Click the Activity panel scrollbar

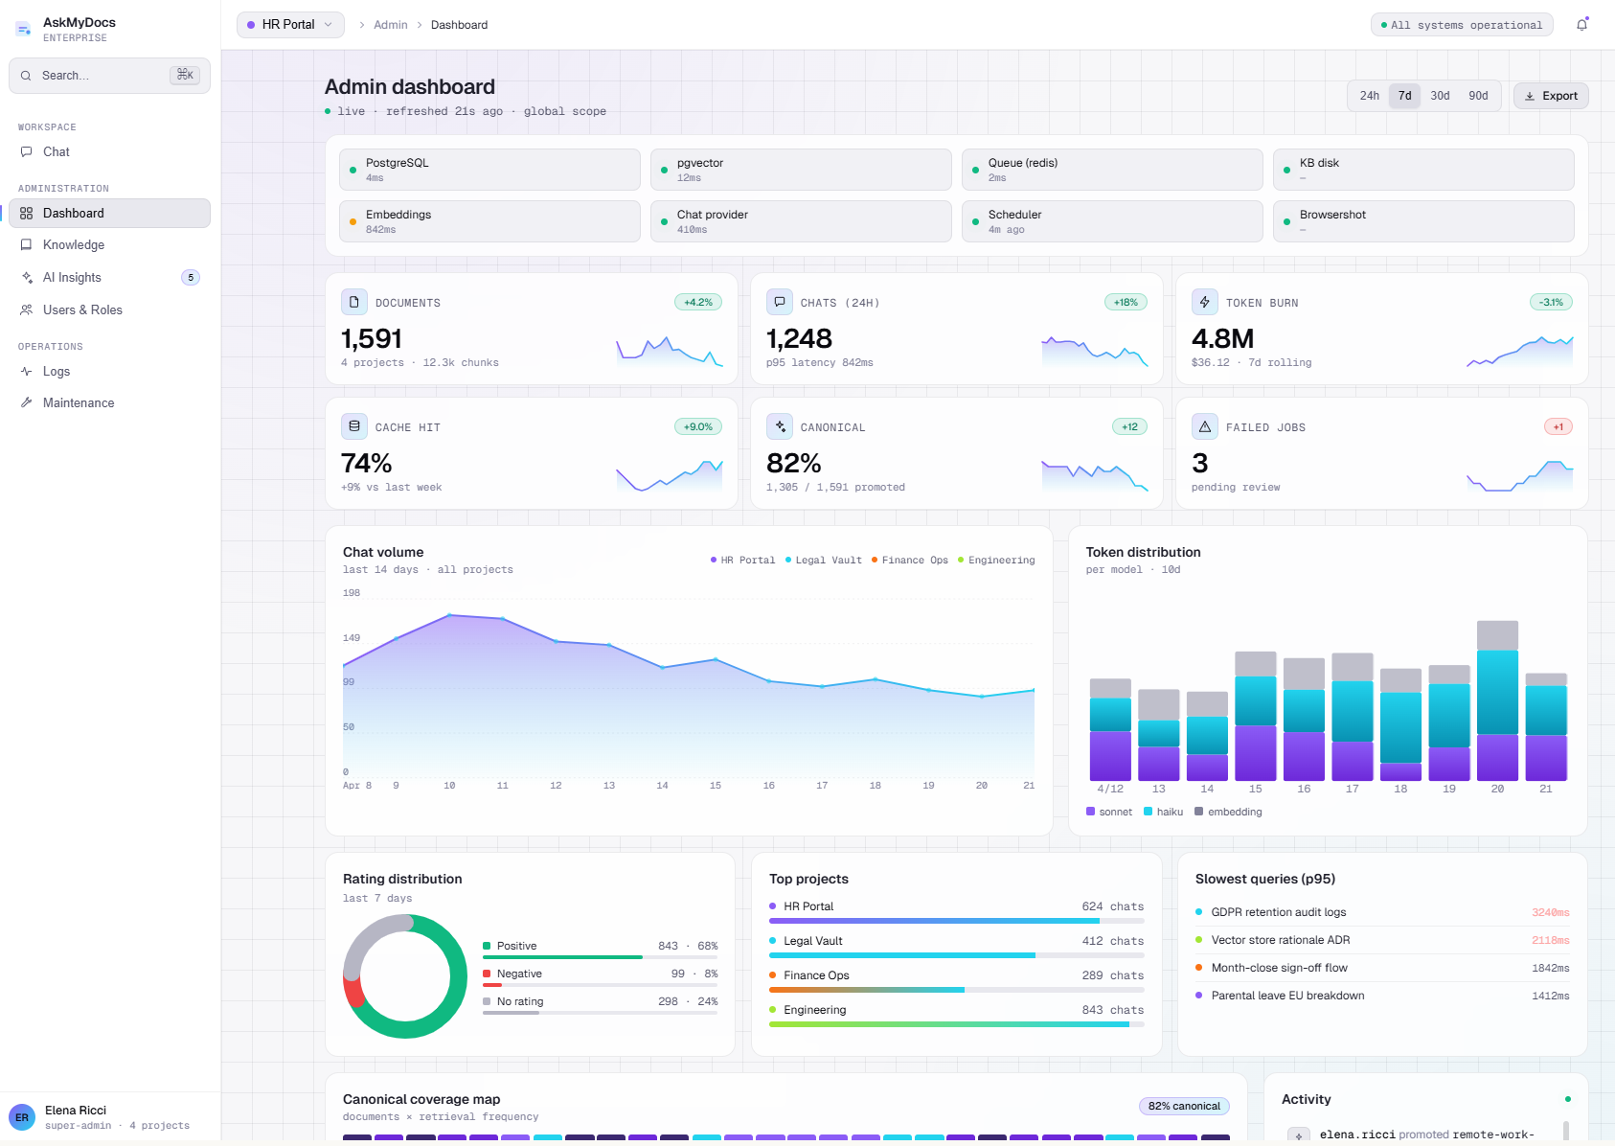coord(1566,1130)
